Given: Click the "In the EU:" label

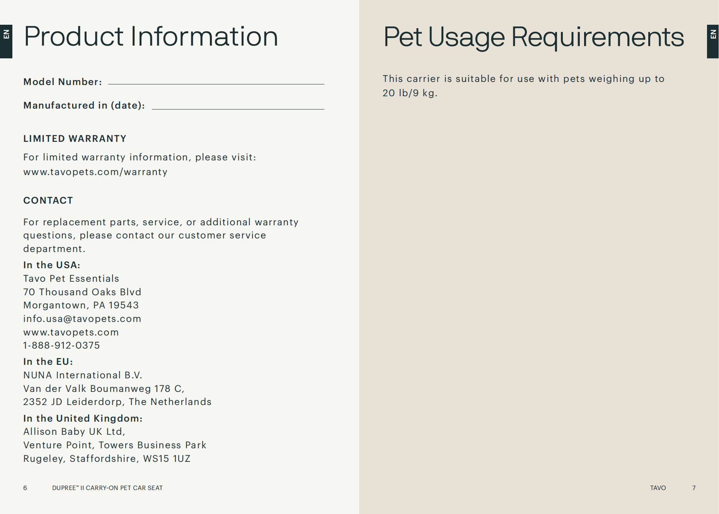Looking at the screenshot, I should tap(48, 362).
